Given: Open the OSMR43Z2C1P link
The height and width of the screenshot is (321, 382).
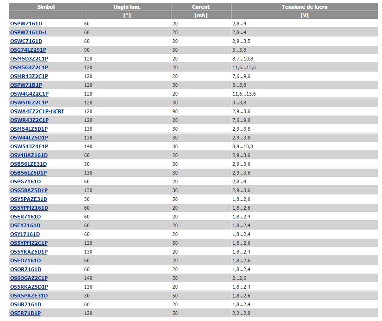Looking at the screenshot, I should [29, 76].
